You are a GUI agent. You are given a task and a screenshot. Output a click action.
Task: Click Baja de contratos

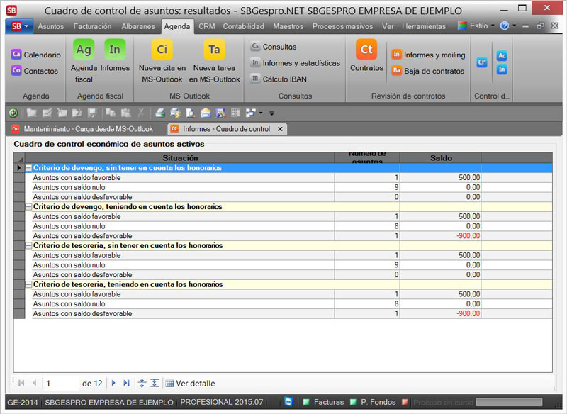(427, 71)
